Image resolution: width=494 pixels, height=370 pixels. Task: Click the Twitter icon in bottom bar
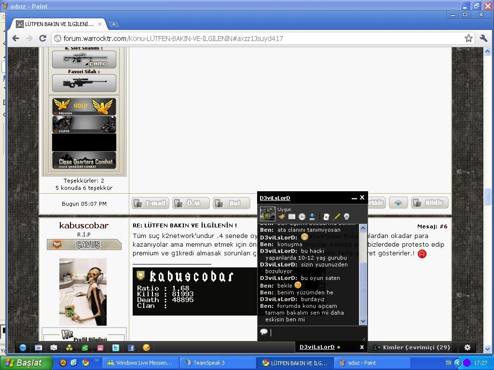[116, 347]
